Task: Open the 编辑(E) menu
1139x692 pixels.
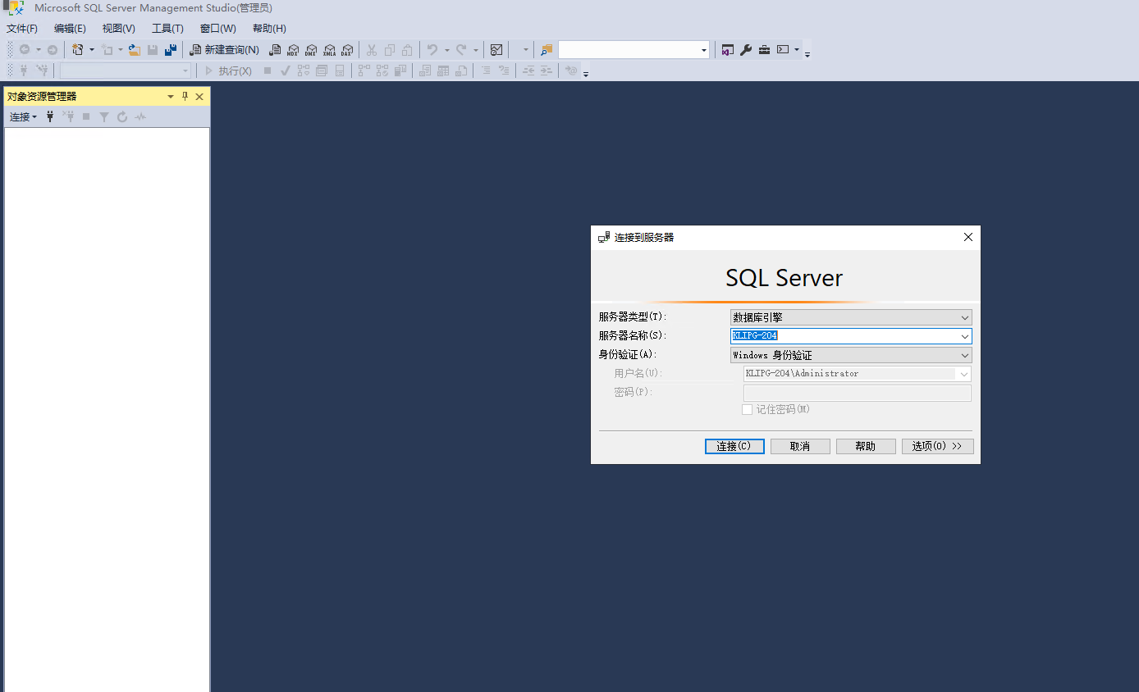Action: click(x=70, y=29)
